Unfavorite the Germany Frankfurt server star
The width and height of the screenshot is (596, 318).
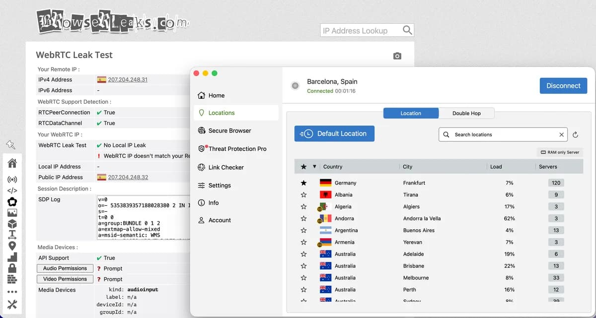click(303, 183)
